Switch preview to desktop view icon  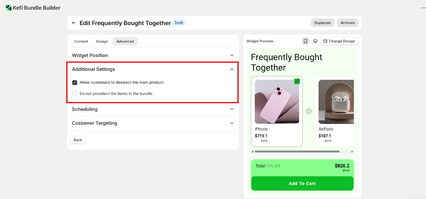315,41
